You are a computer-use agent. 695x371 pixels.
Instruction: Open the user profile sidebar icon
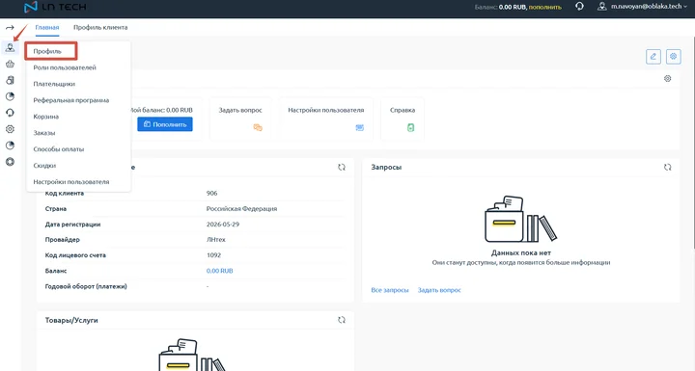10,47
